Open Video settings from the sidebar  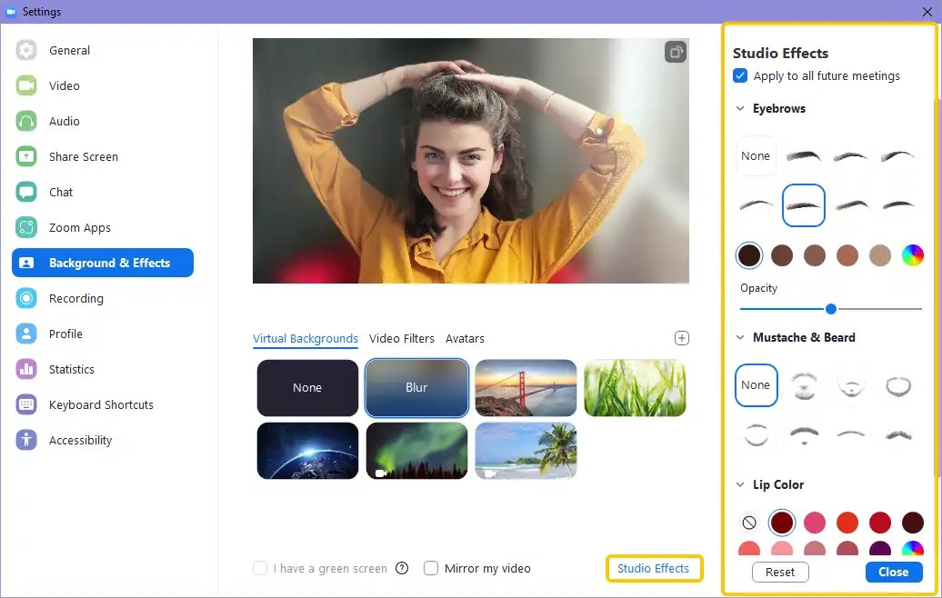pos(63,85)
